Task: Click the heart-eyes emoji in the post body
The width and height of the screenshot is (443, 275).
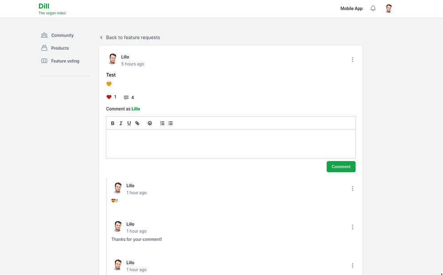Action: (109, 83)
